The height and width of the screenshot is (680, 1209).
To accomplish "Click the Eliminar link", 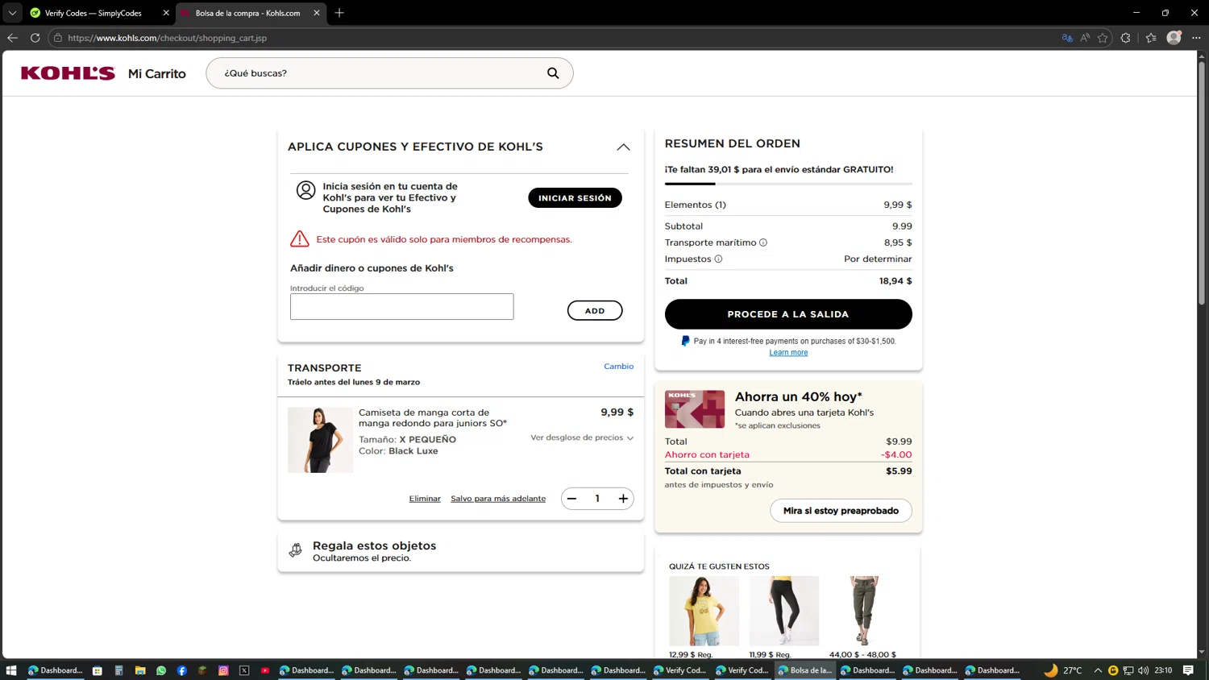I will point(425,499).
